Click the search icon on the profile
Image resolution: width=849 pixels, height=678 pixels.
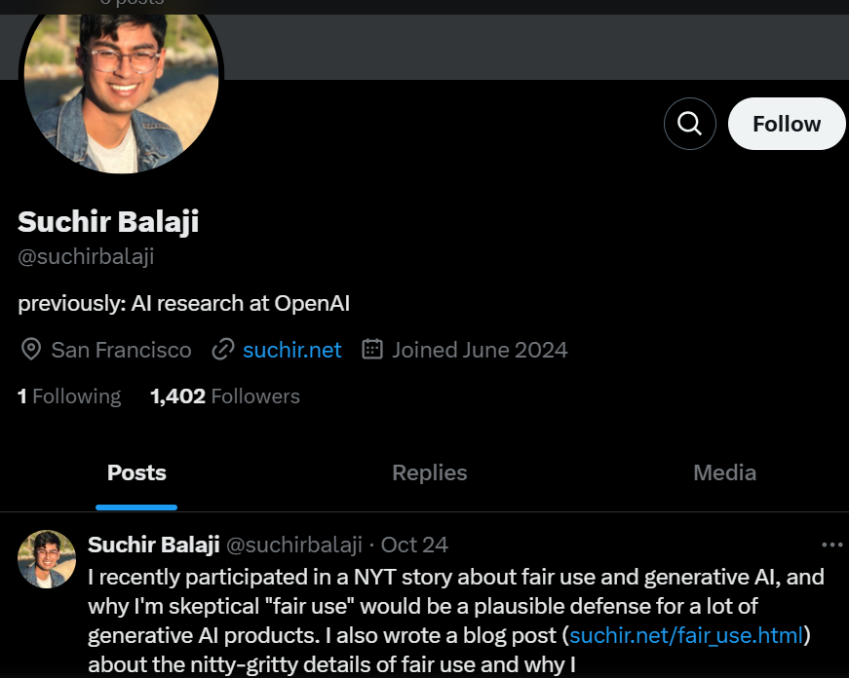689,124
